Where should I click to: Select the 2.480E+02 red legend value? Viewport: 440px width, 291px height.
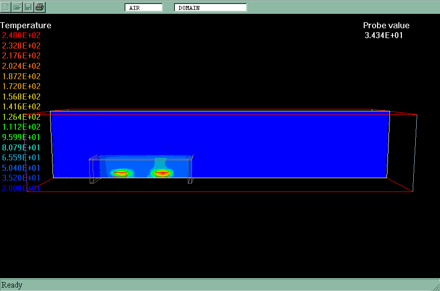pyautogui.click(x=21, y=36)
